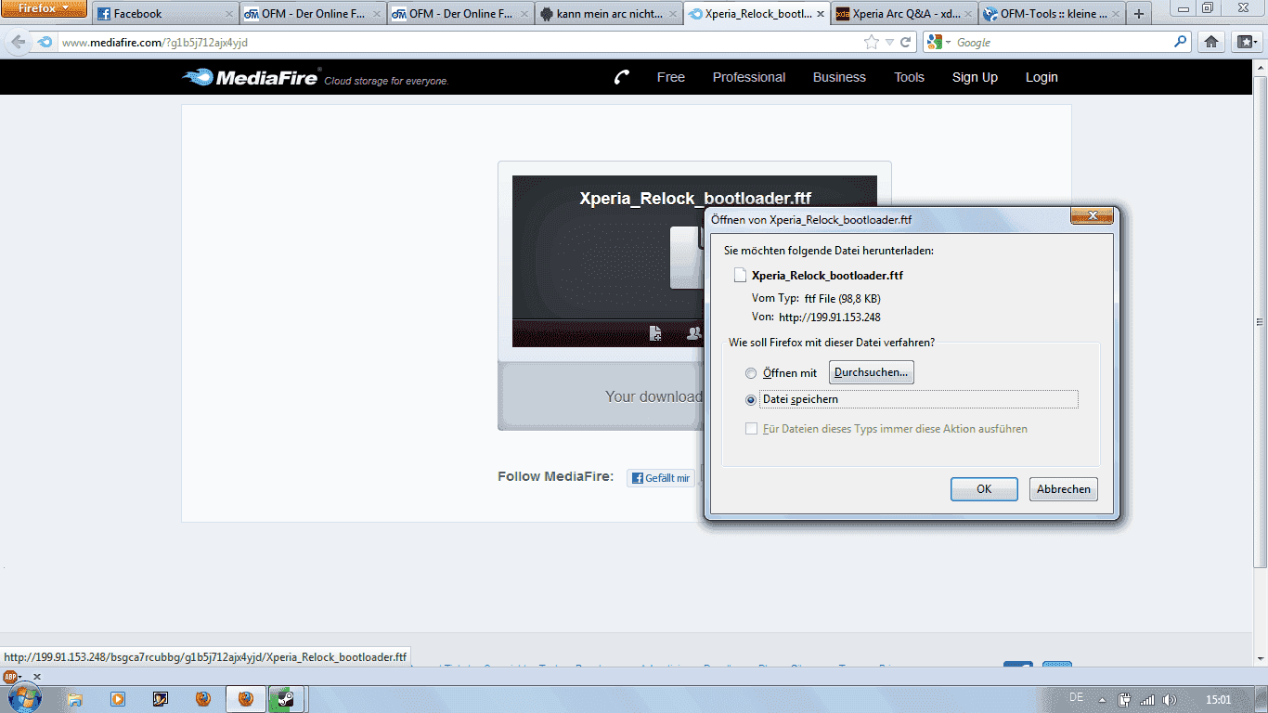Open the URL history dropdown arrow
Image resolution: width=1268 pixels, height=713 pixels.
889,43
